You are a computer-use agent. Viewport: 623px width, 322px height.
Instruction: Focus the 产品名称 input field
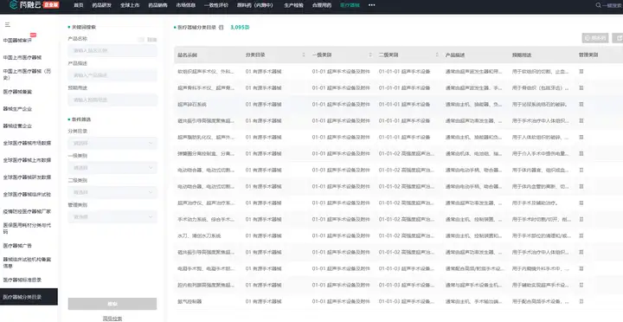pyautogui.click(x=112, y=50)
